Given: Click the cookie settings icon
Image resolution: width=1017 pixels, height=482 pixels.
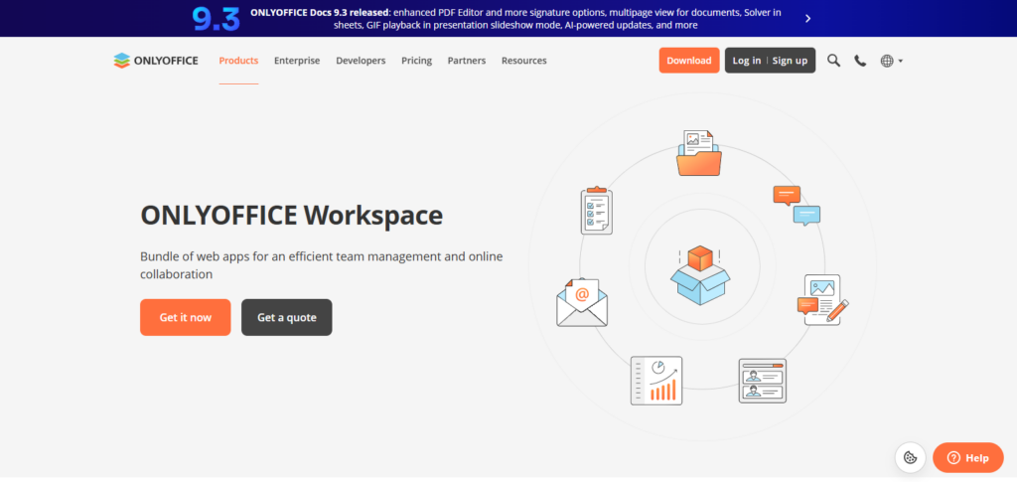Looking at the screenshot, I should coord(910,457).
